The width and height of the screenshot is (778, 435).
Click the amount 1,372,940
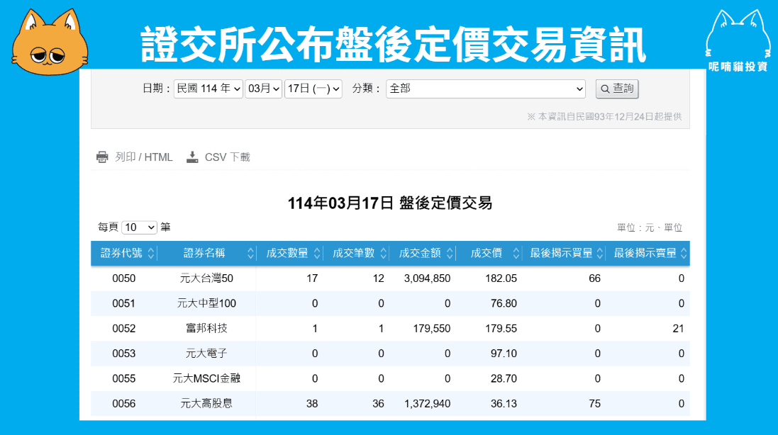coord(427,404)
